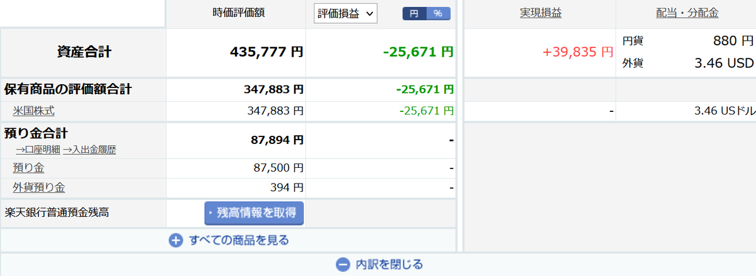Open the 実現損益 link

tap(541, 13)
